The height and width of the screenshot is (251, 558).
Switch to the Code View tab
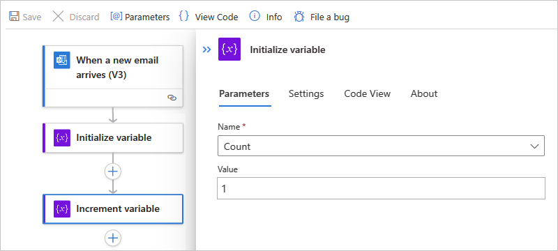[368, 94]
